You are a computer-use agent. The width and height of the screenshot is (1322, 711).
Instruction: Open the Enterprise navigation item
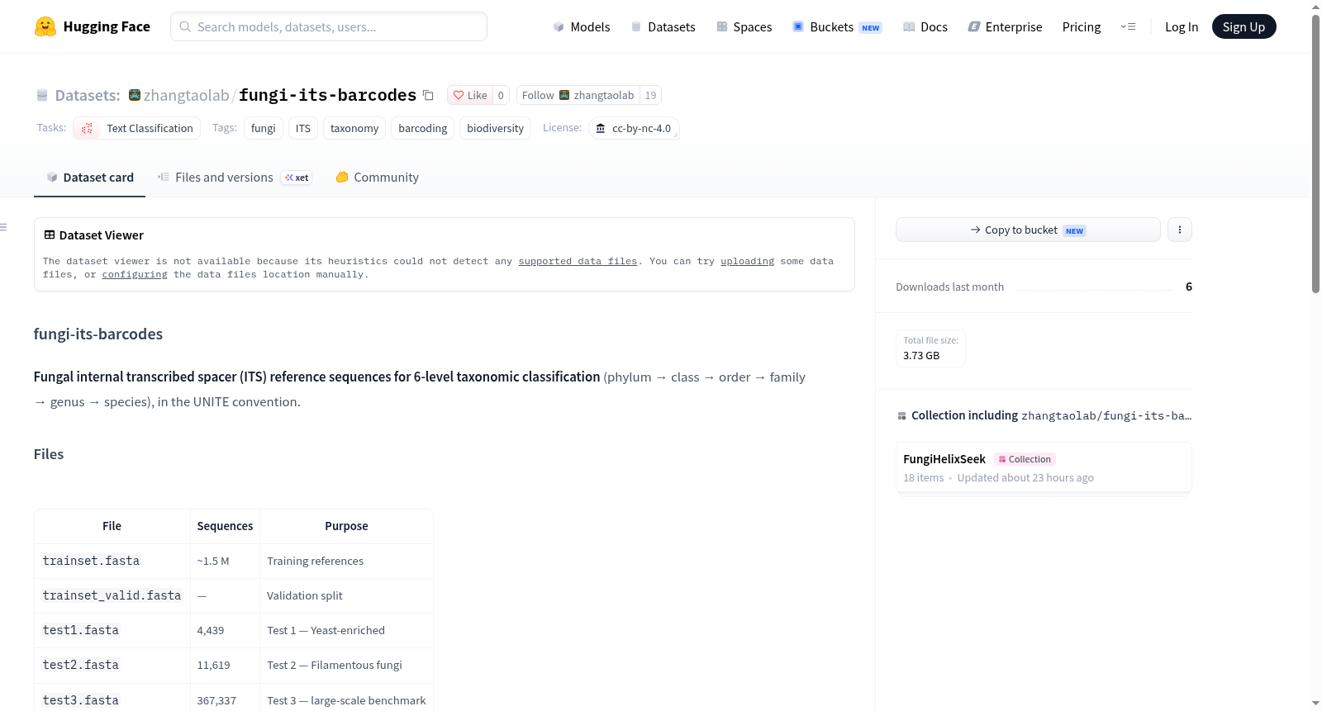[1005, 26]
